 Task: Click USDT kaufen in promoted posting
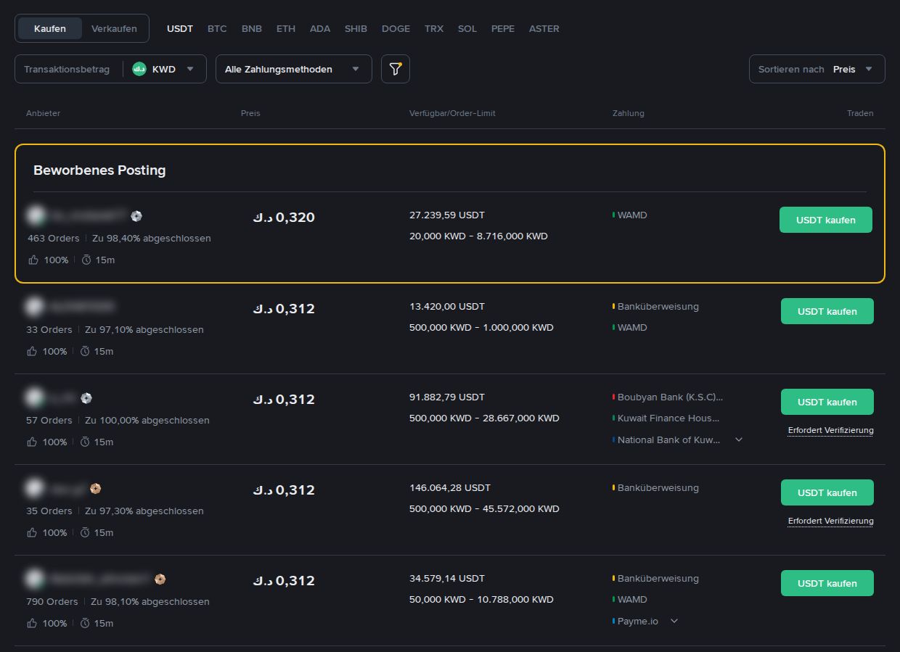[826, 220]
